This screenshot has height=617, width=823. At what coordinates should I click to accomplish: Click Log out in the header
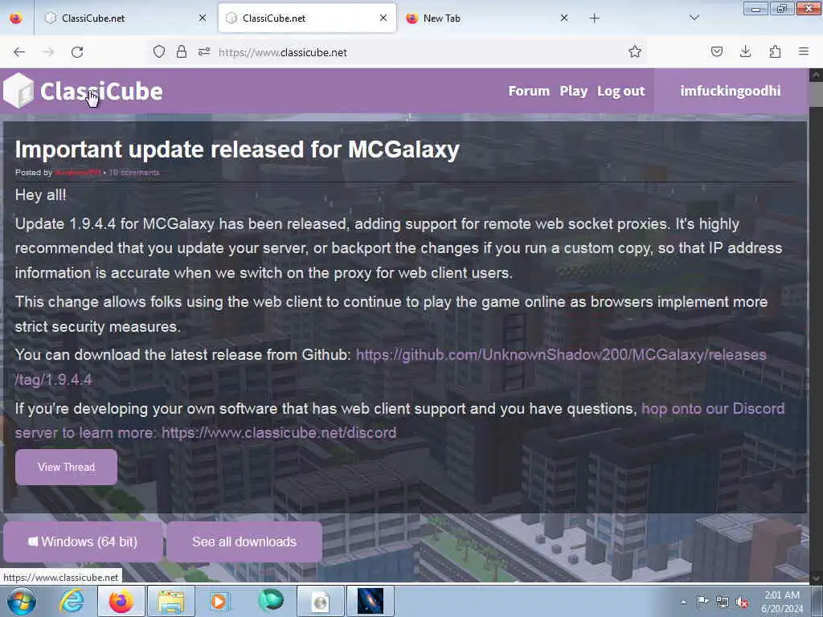[x=621, y=91]
